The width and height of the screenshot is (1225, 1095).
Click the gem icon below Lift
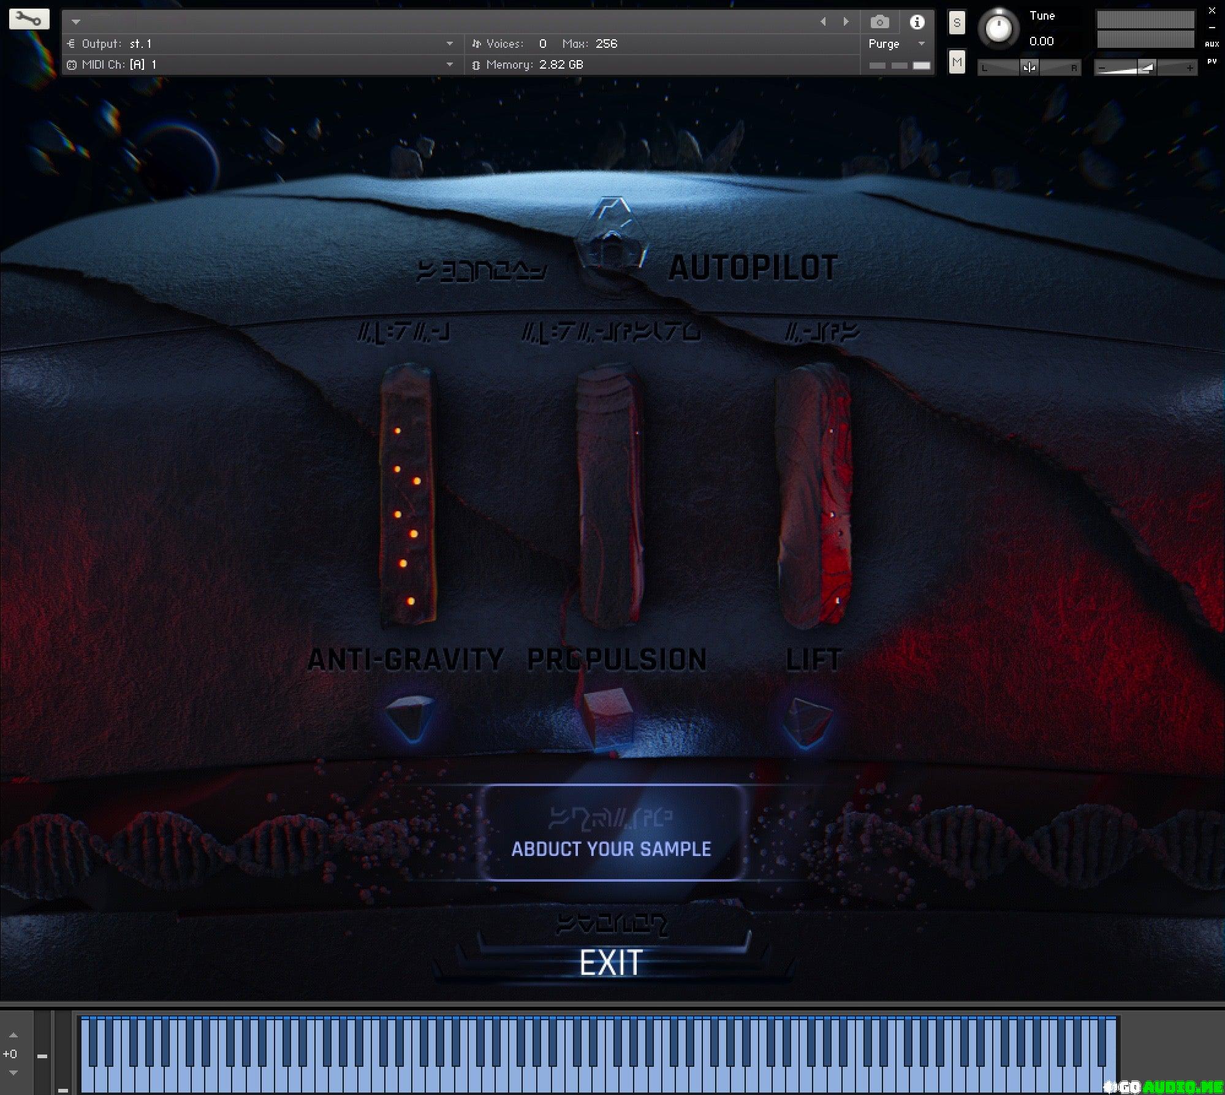pos(808,722)
